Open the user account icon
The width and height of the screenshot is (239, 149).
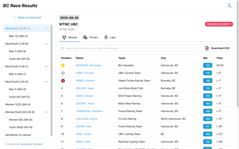pyautogui.click(x=229, y=6)
